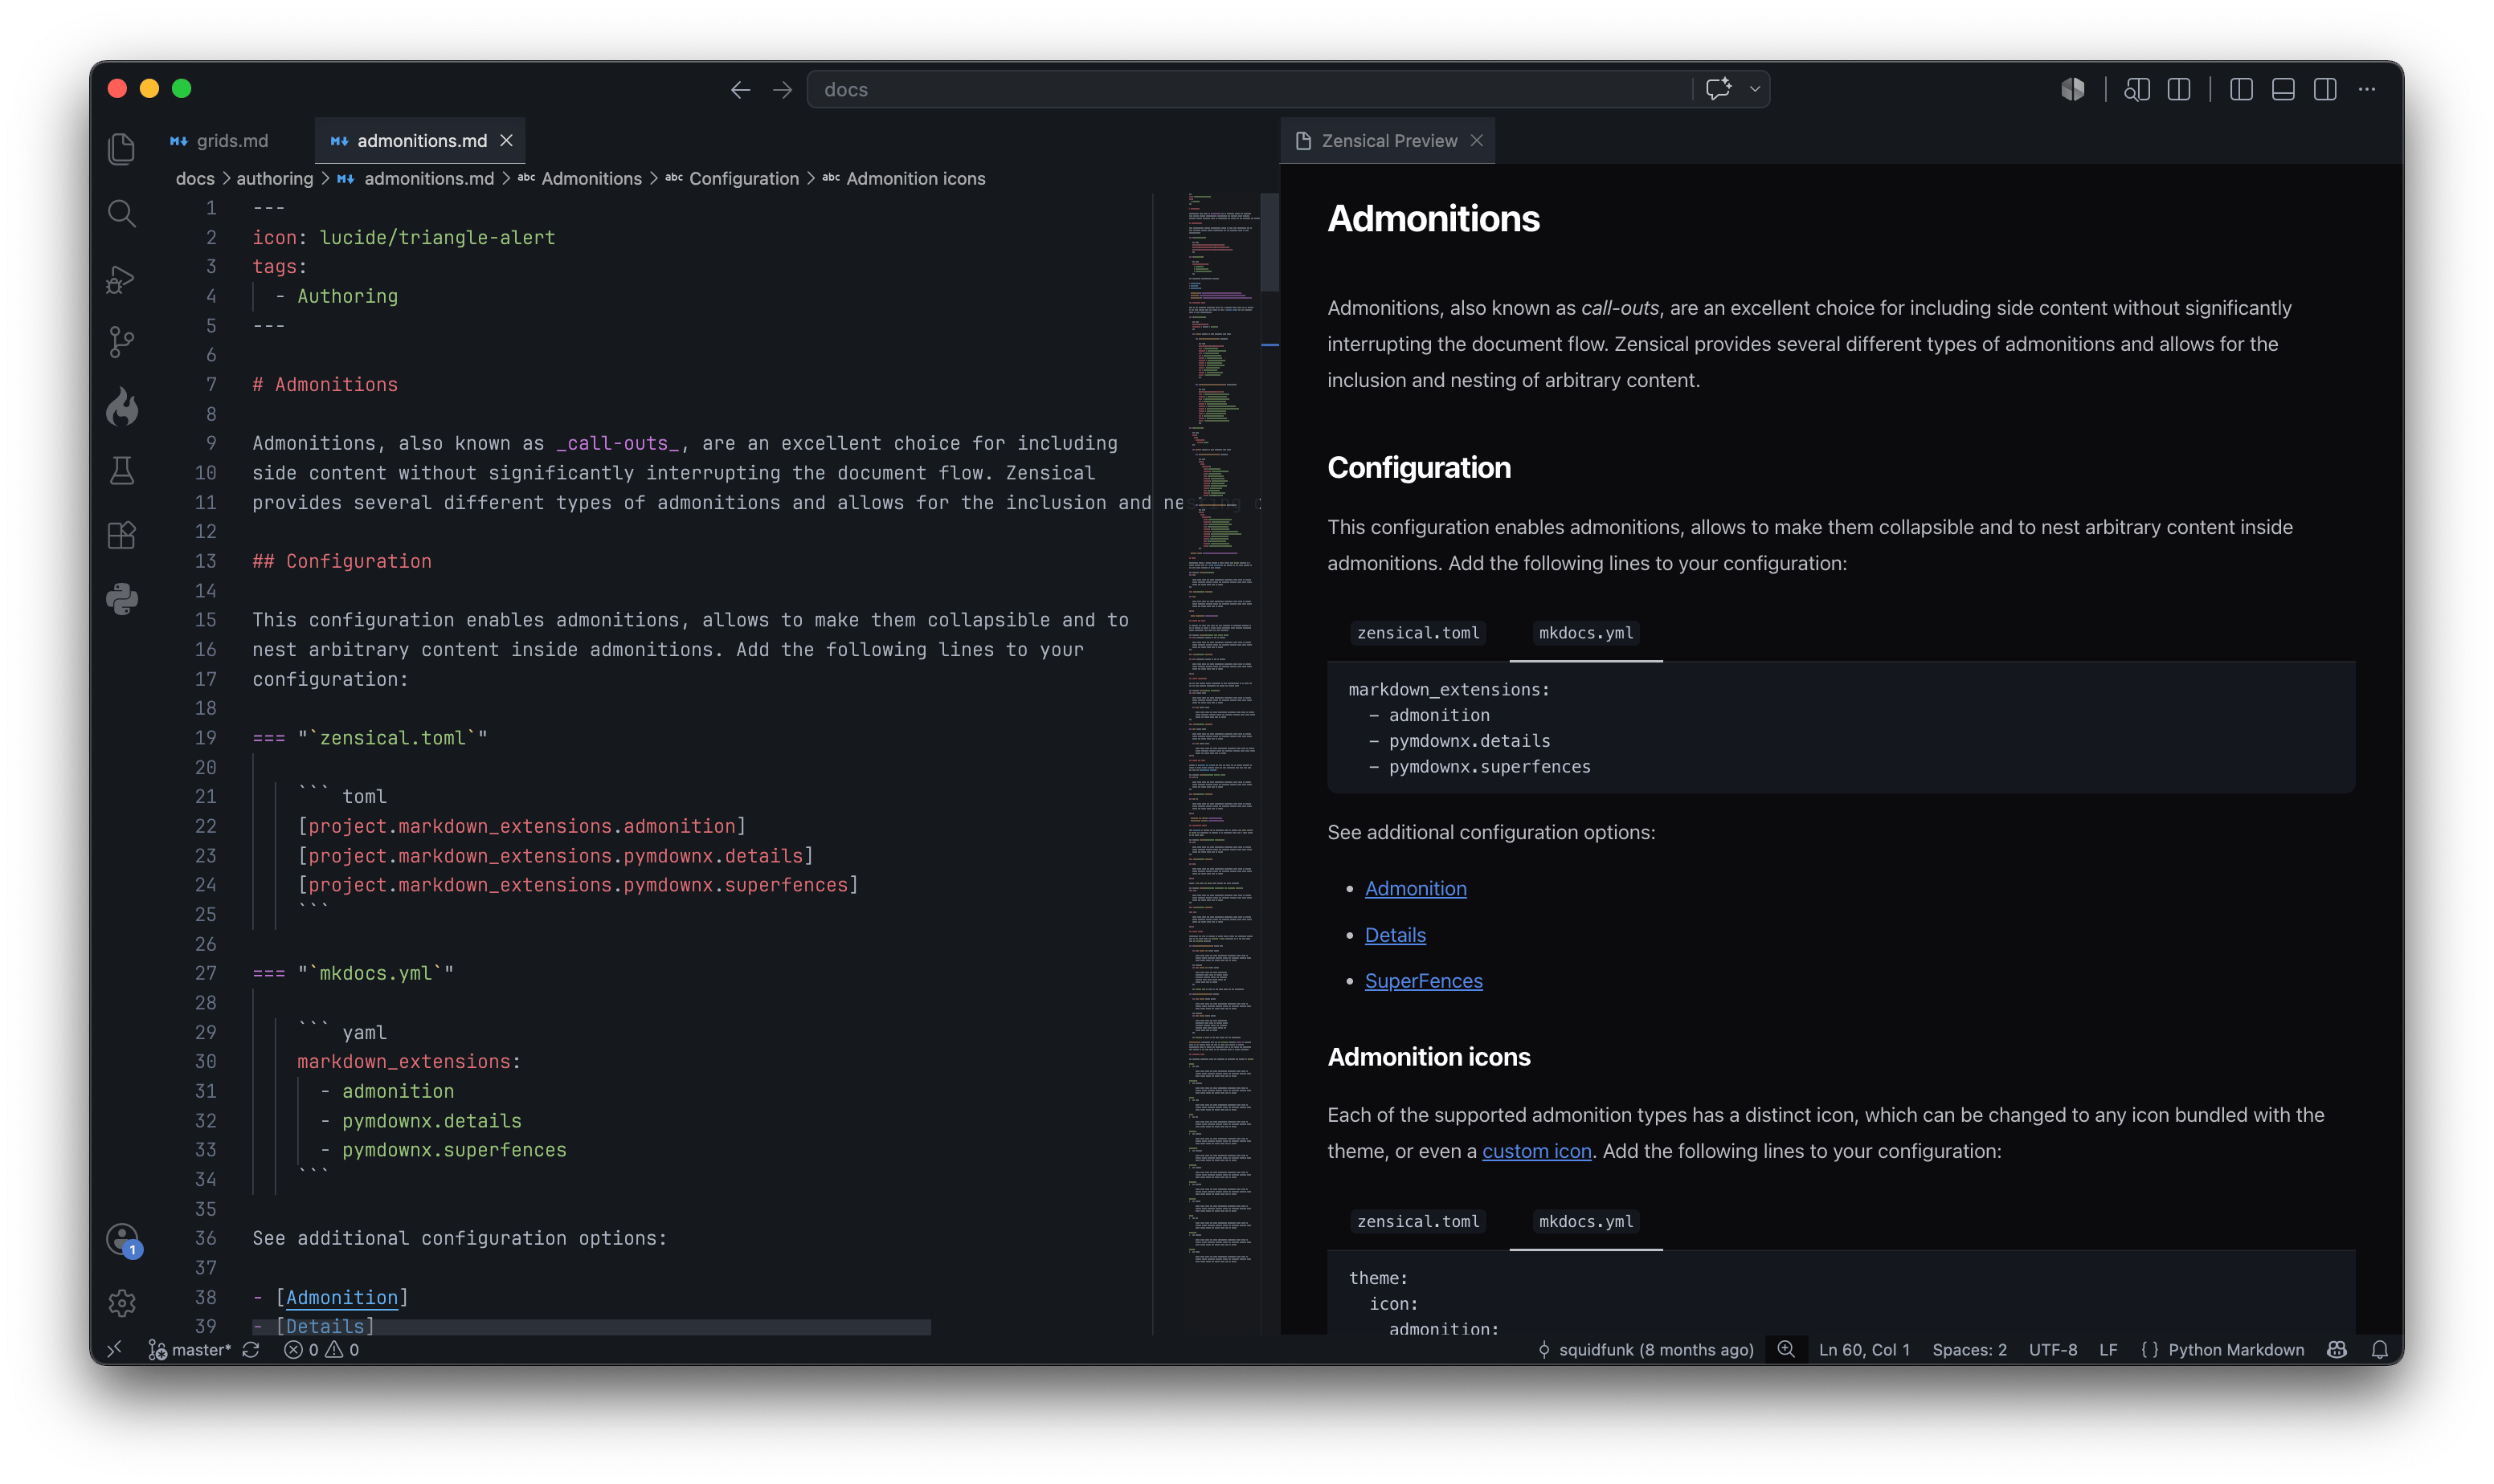Open the Python view in the activity bar
Image resolution: width=2494 pixels, height=1484 pixels.
121,599
